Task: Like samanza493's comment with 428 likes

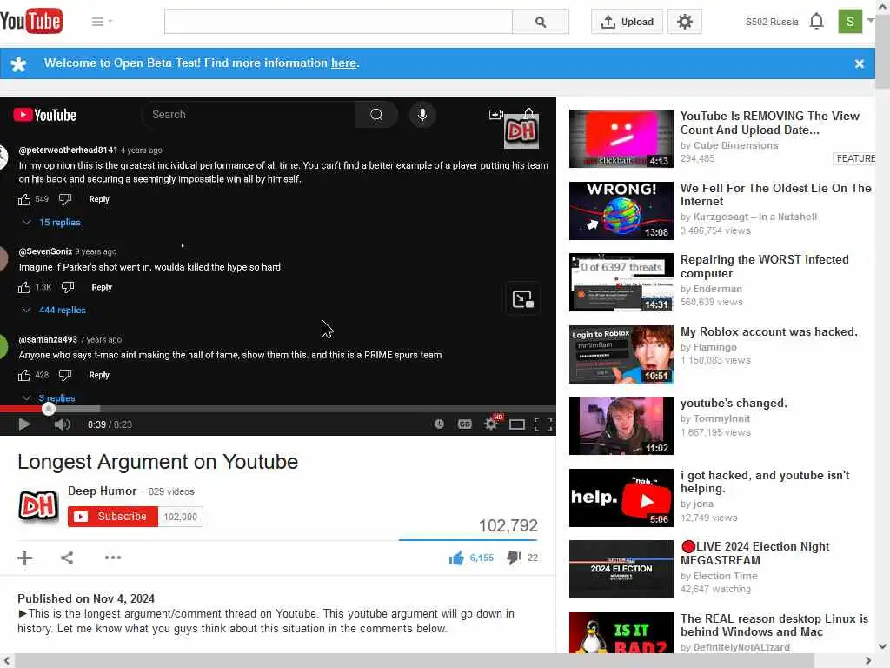Action: click(x=24, y=376)
